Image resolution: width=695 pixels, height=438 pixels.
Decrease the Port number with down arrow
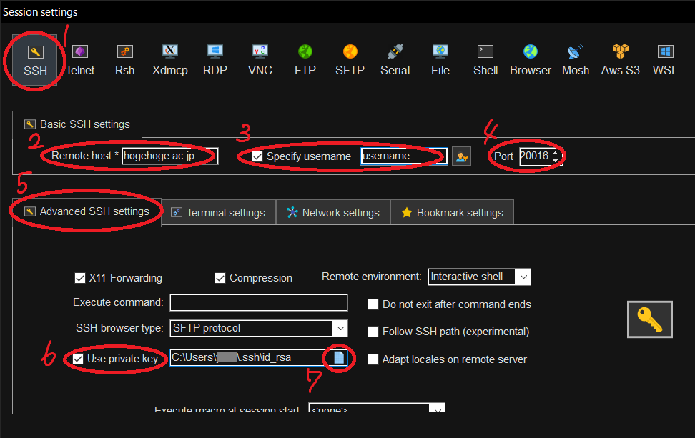pyautogui.click(x=556, y=160)
